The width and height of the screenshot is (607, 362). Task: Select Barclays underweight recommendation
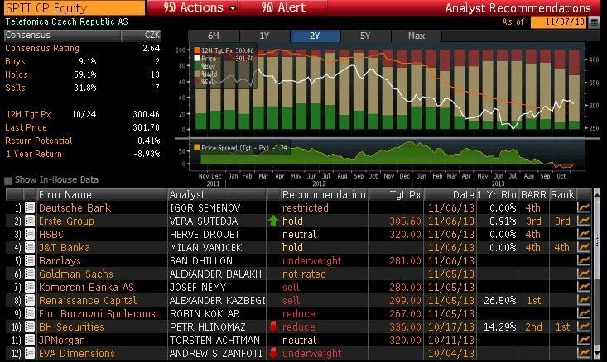pyautogui.click(x=311, y=261)
